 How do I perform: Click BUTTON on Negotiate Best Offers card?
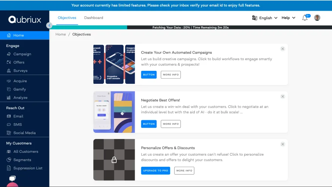149,124
